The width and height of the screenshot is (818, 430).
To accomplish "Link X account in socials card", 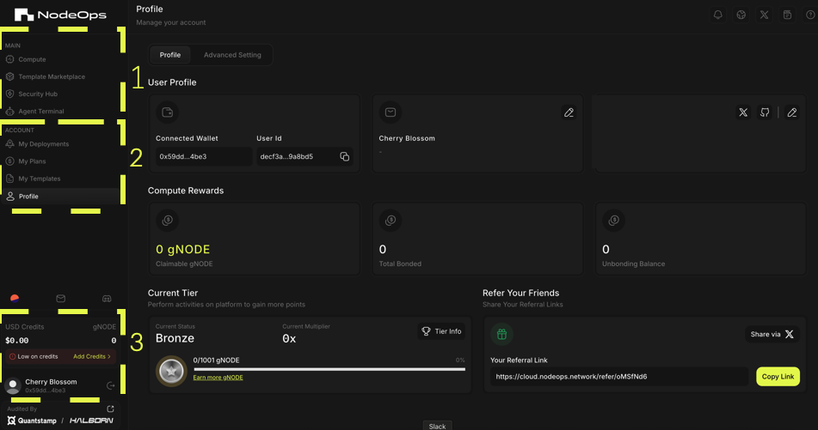I will click(x=743, y=112).
